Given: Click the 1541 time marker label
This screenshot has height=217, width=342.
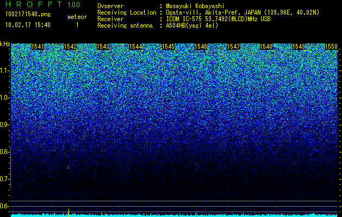Looking at the screenshot, I should [x=38, y=47].
